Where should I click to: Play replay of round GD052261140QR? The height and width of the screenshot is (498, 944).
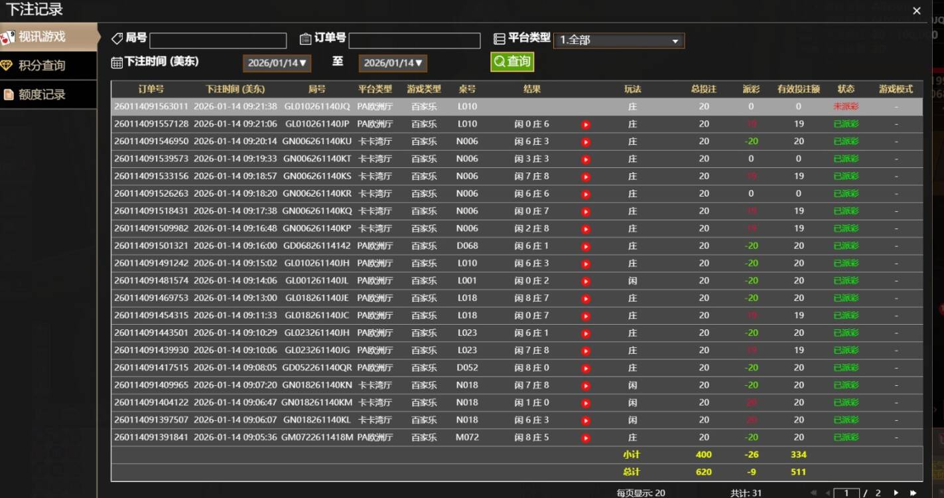click(586, 367)
